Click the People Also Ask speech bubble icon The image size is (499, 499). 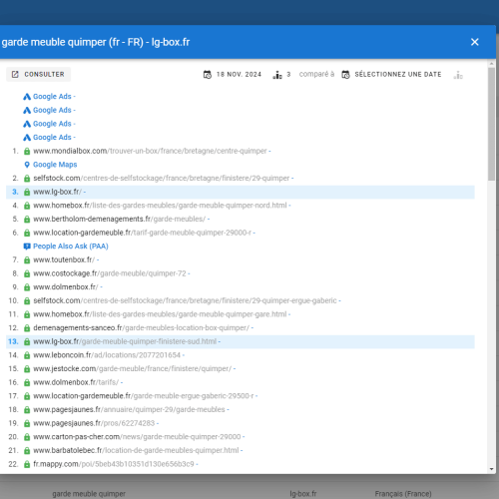pyautogui.click(x=27, y=247)
